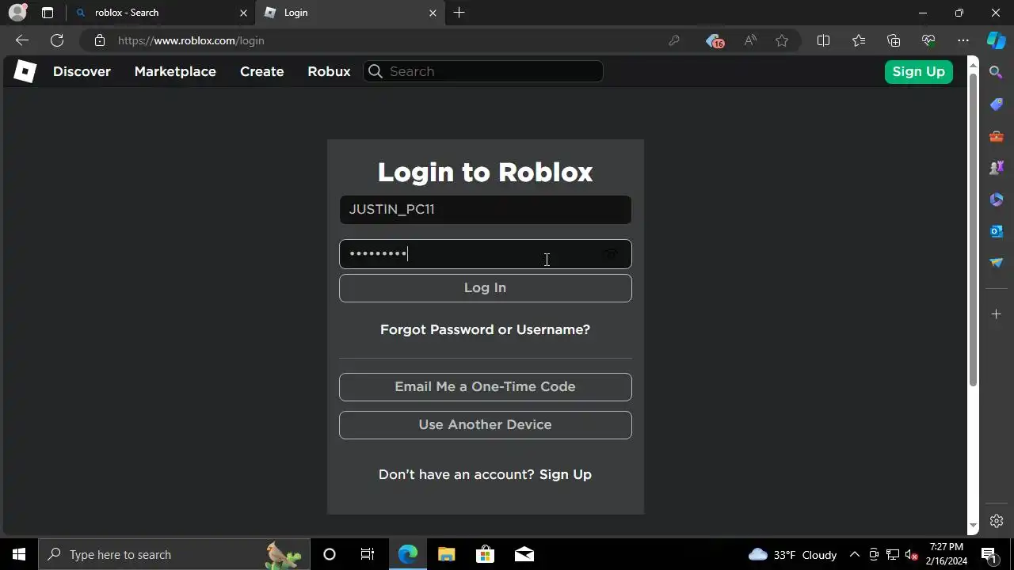Refresh the current page
This screenshot has height=570, width=1014.
(57, 40)
